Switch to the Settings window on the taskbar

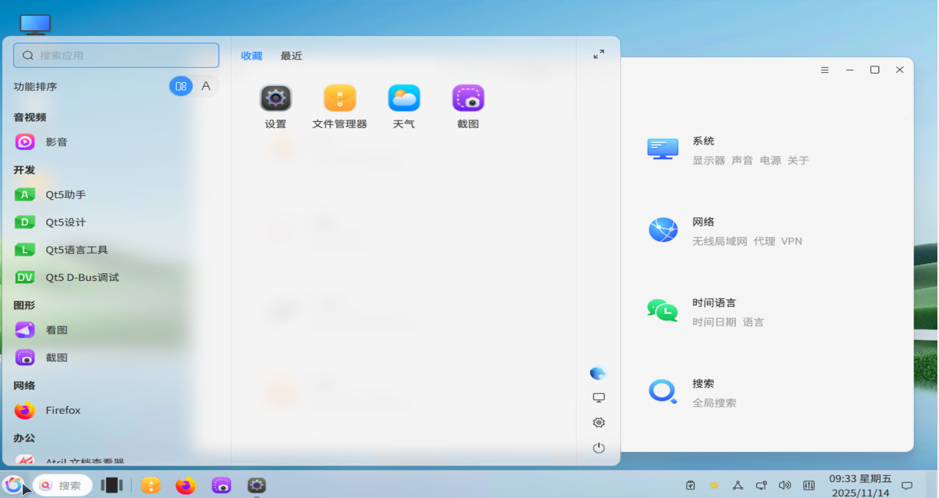coord(257,485)
